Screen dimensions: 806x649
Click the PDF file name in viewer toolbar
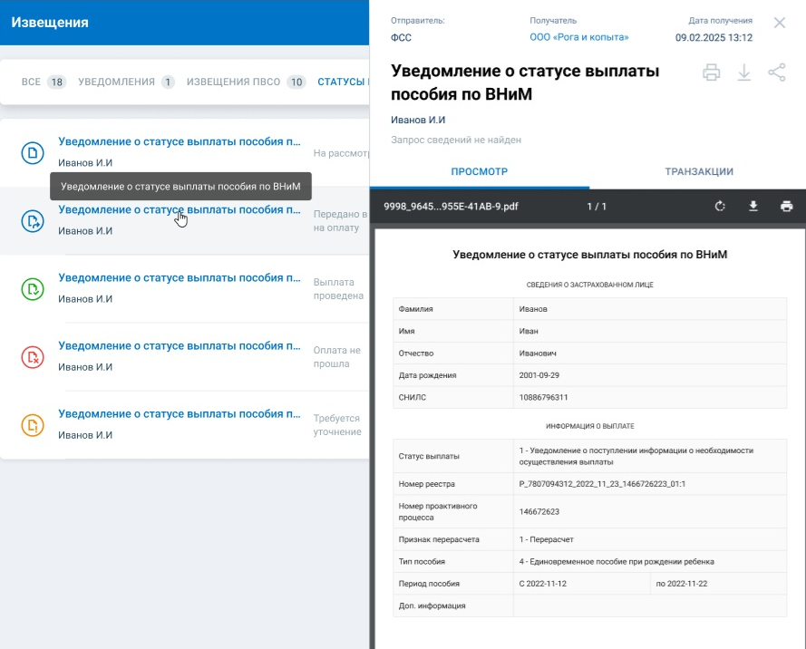coord(451,207)
